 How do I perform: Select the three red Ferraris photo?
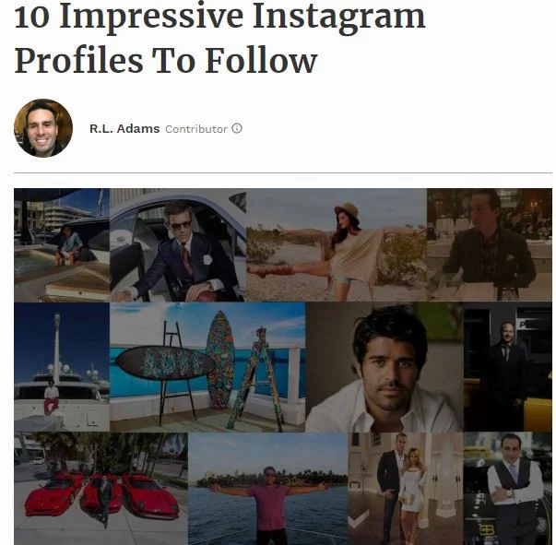(101, 489)
